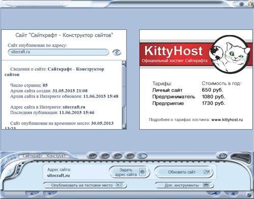Select the fourth oval mode button in the middle toolbar

point(130,155)
